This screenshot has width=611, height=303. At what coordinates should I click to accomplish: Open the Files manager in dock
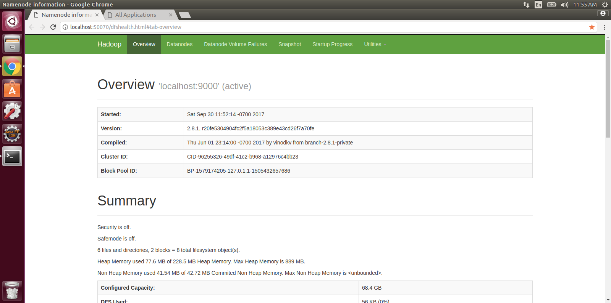click(x=12, y=44)
